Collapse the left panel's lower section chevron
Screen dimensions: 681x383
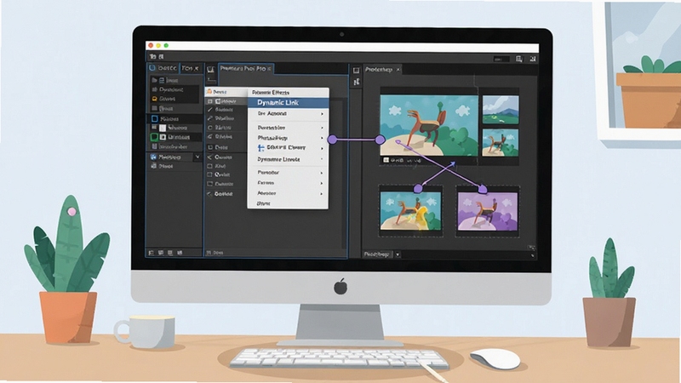[x=197, y=157]
